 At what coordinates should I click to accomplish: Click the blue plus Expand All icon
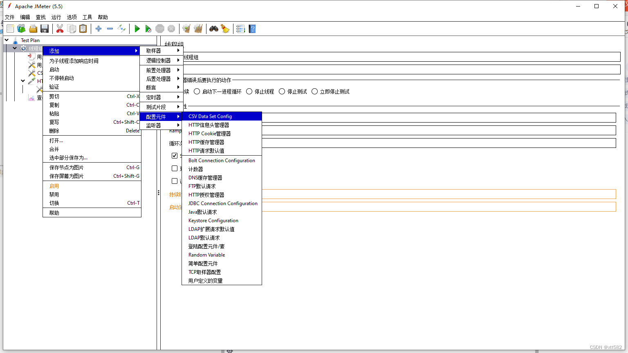click(99, 29)
